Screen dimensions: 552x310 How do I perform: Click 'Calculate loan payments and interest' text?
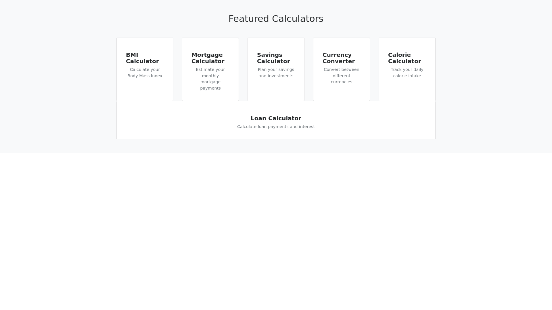[x=276, y=127]
